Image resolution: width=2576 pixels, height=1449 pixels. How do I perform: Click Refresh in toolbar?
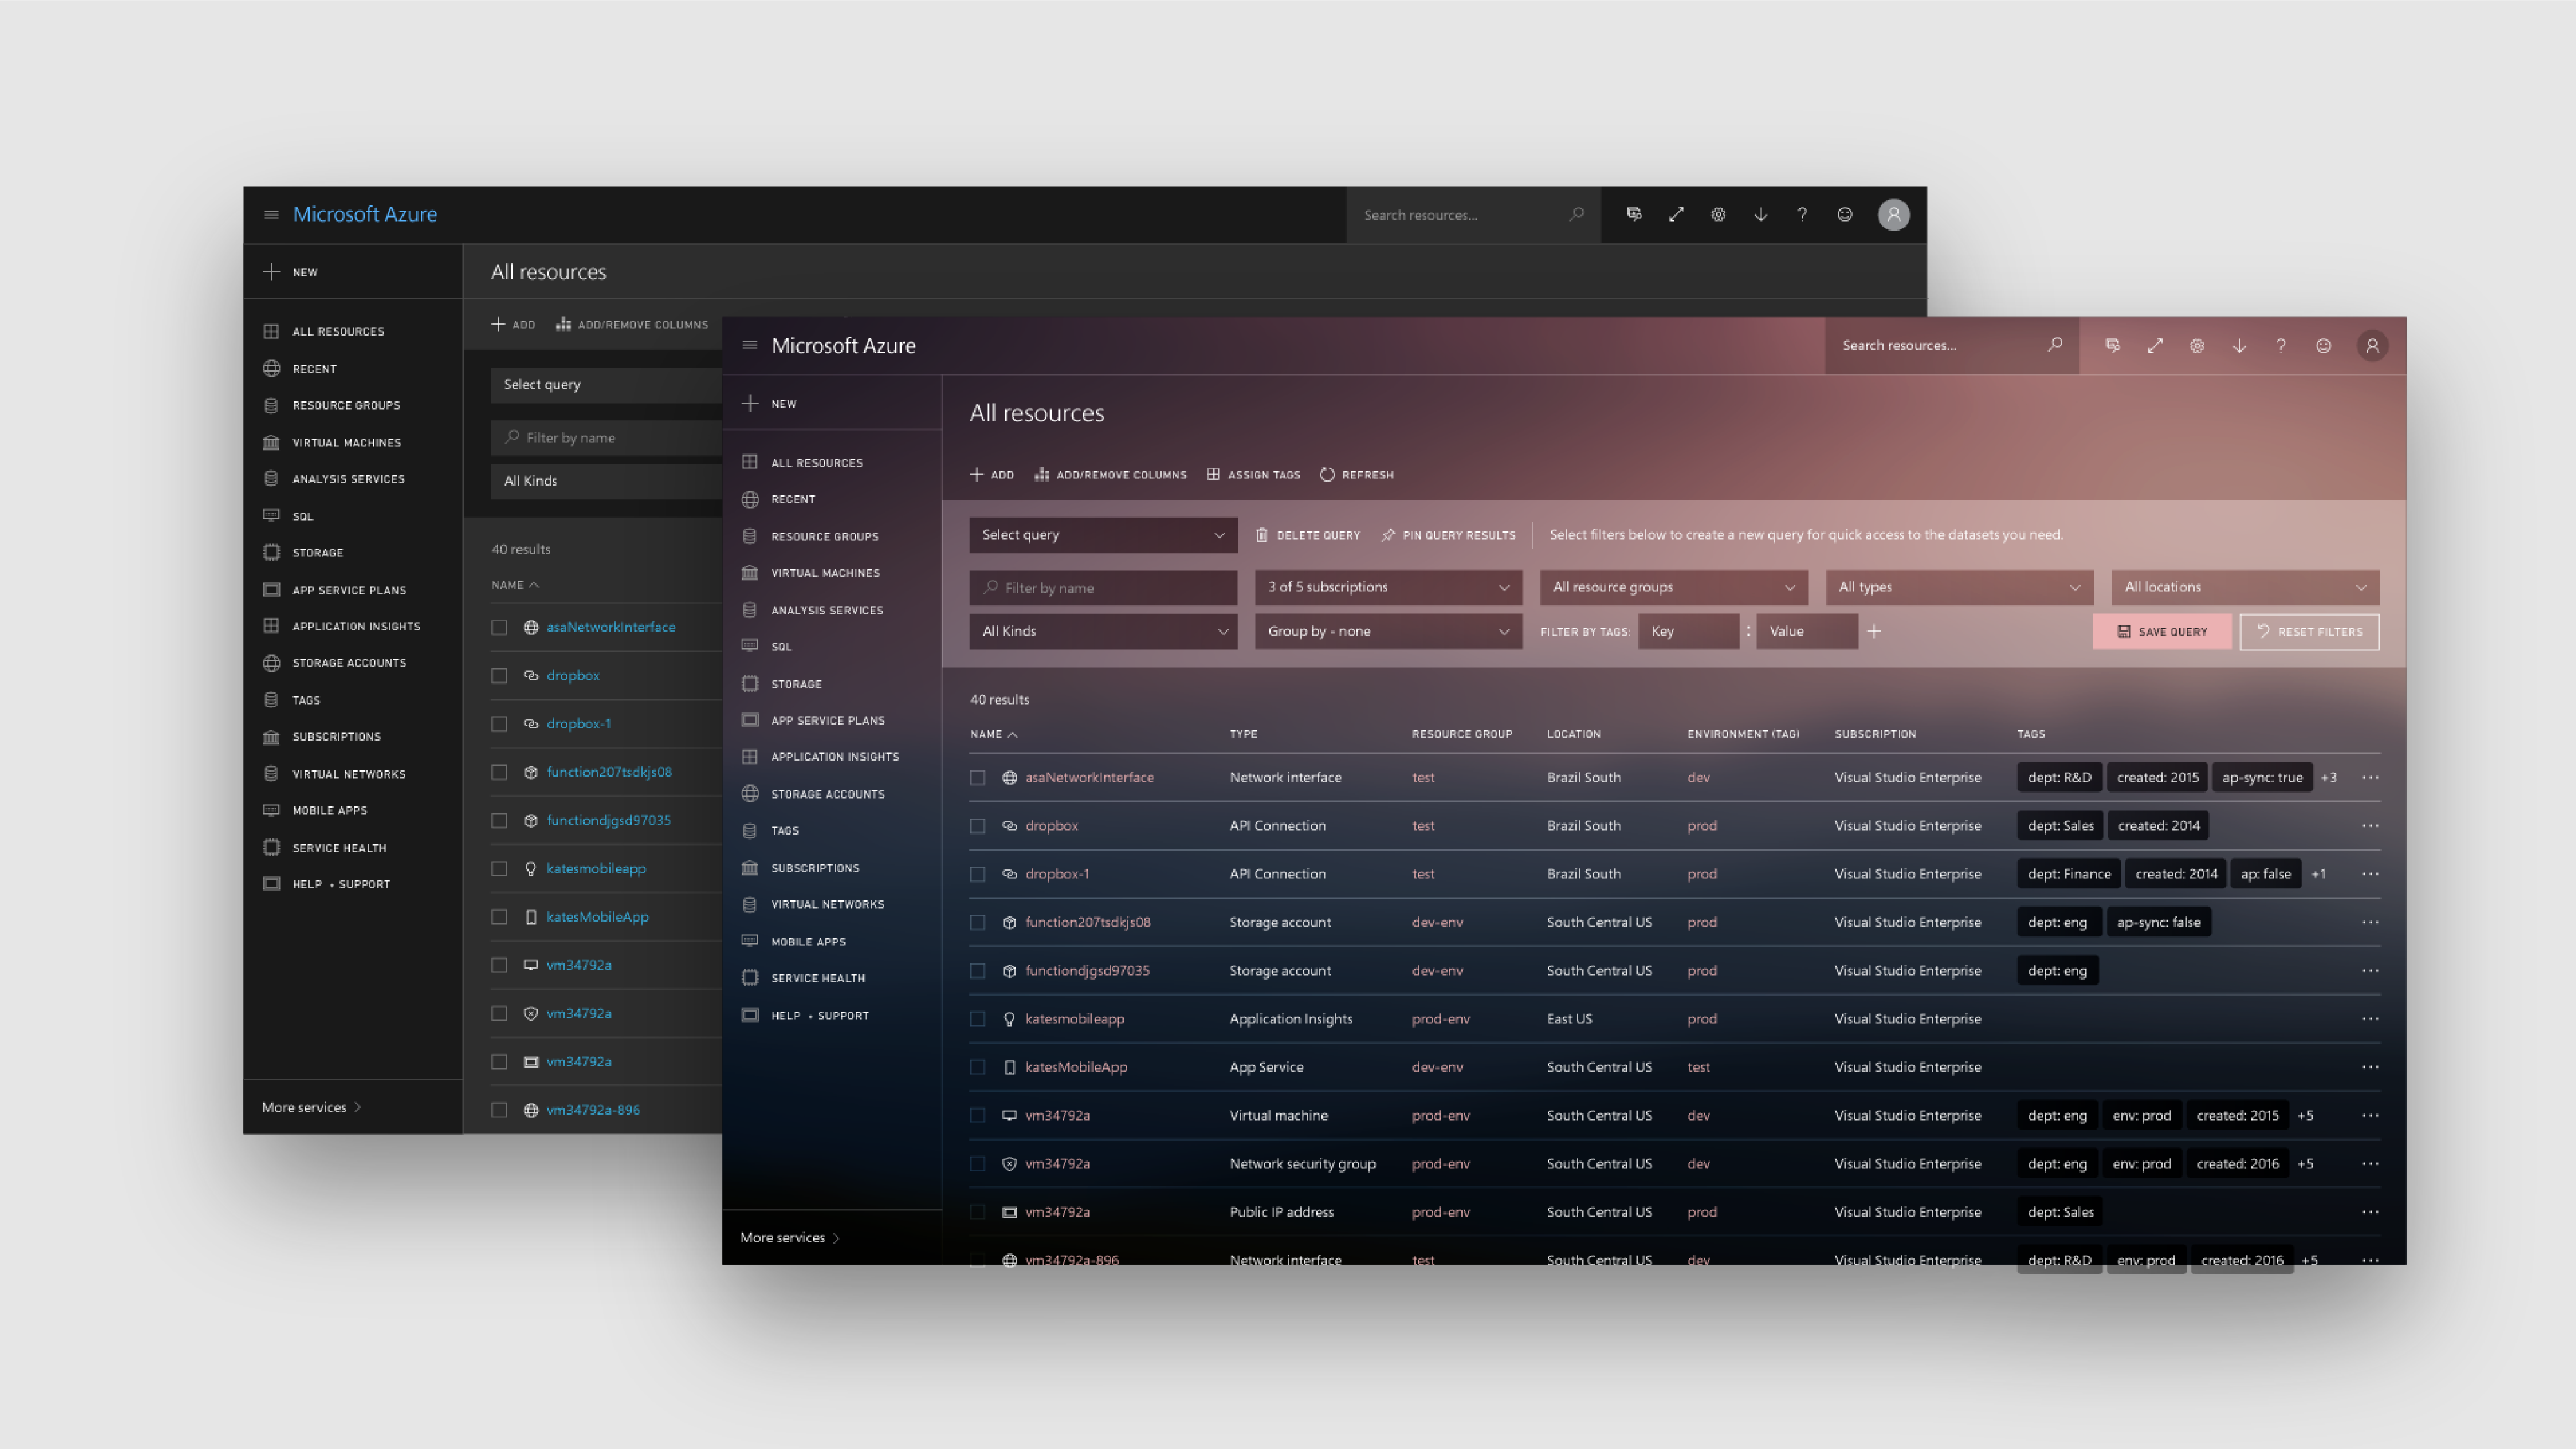pyautogui.click(x=1357, y=474)
